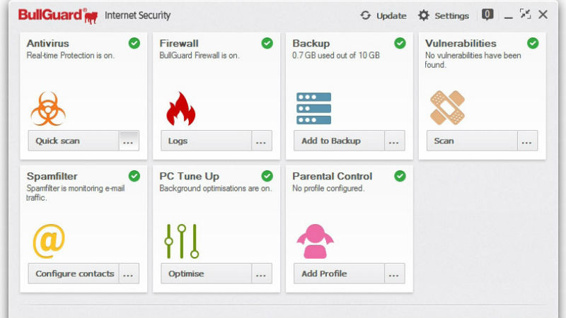Screen dimensions: 566x318
Task: Click 'Spamfilter is monitoring e-mail traffic.' text
Action: 76,192
